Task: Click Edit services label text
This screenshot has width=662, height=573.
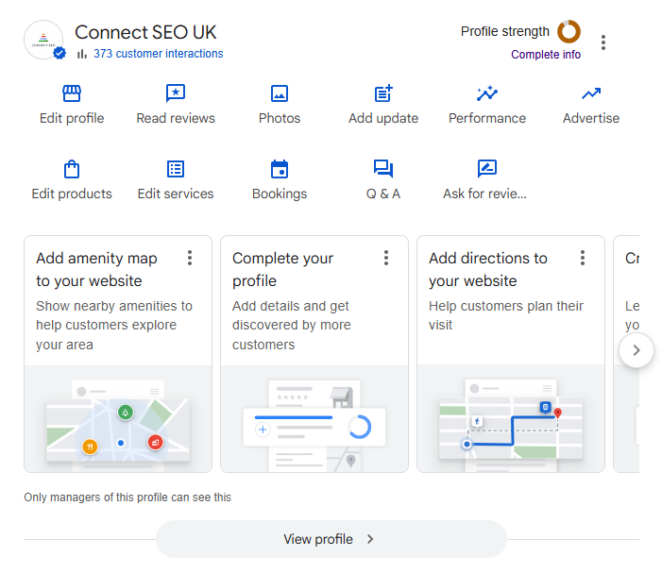Action: pos(176,194)
